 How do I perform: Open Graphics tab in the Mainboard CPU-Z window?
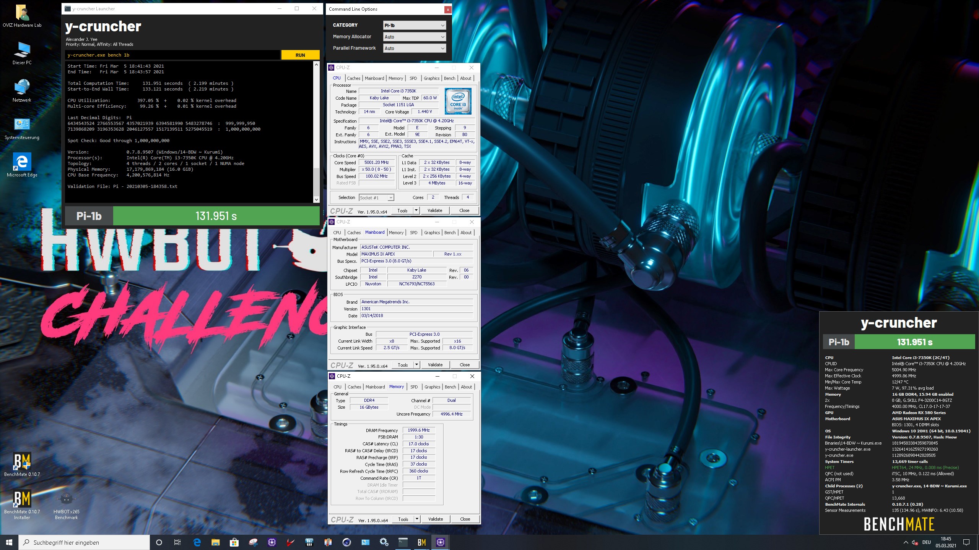pyautogui.click(x=432, y=233)
